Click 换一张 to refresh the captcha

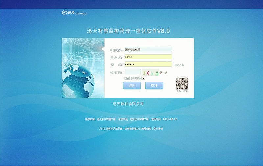(164, 73)
